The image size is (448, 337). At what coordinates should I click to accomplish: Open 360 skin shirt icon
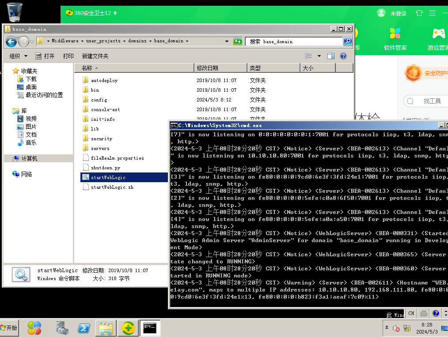[x=419, y=13]
